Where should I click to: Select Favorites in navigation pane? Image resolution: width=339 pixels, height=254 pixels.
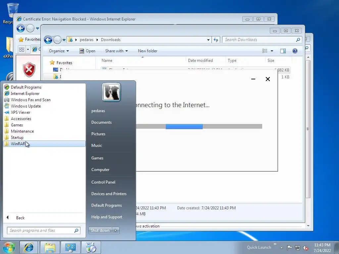point(64,63)
